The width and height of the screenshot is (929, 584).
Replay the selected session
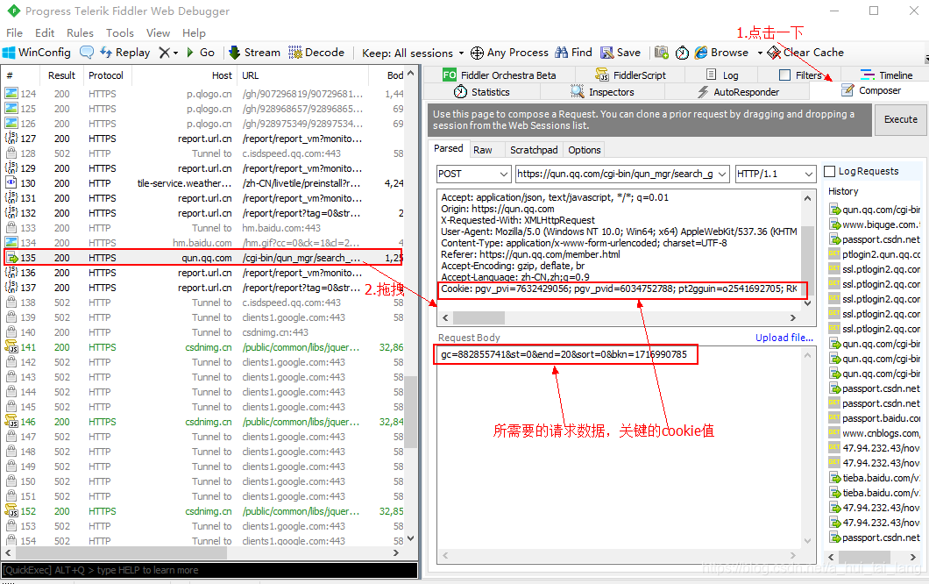coord(125,53)
